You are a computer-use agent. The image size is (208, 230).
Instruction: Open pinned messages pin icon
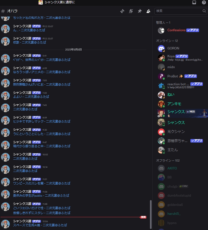[x=140, y=11]
